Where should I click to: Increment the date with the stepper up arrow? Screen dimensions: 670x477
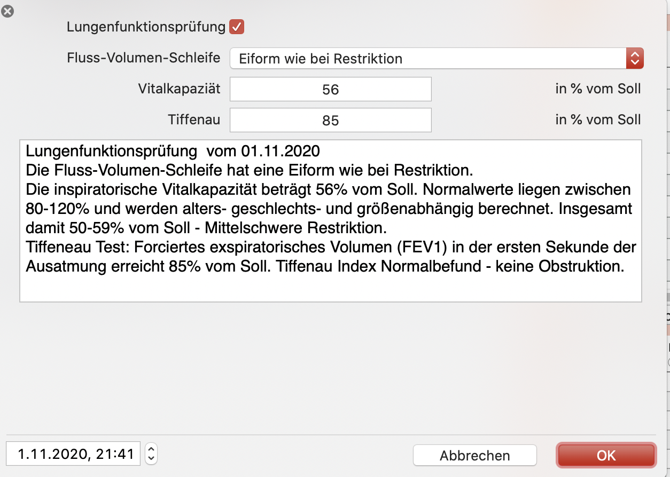point(151,449)
